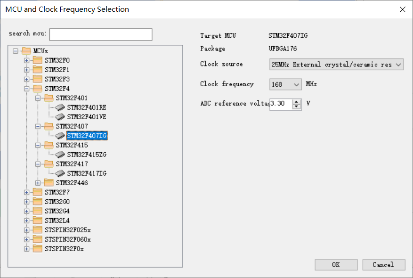Collapse the STM32F4 family node
413x278 pixels.
(26, 89)
